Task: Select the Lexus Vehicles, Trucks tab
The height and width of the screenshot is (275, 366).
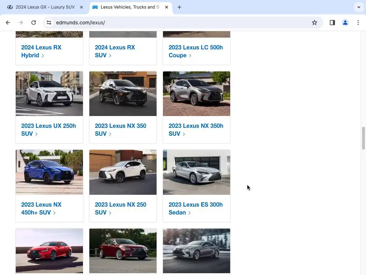Action: 131,7
